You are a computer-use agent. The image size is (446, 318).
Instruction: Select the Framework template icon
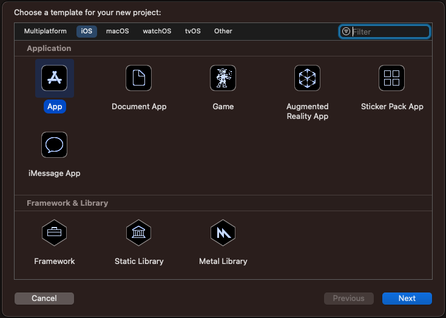[54, 232]
